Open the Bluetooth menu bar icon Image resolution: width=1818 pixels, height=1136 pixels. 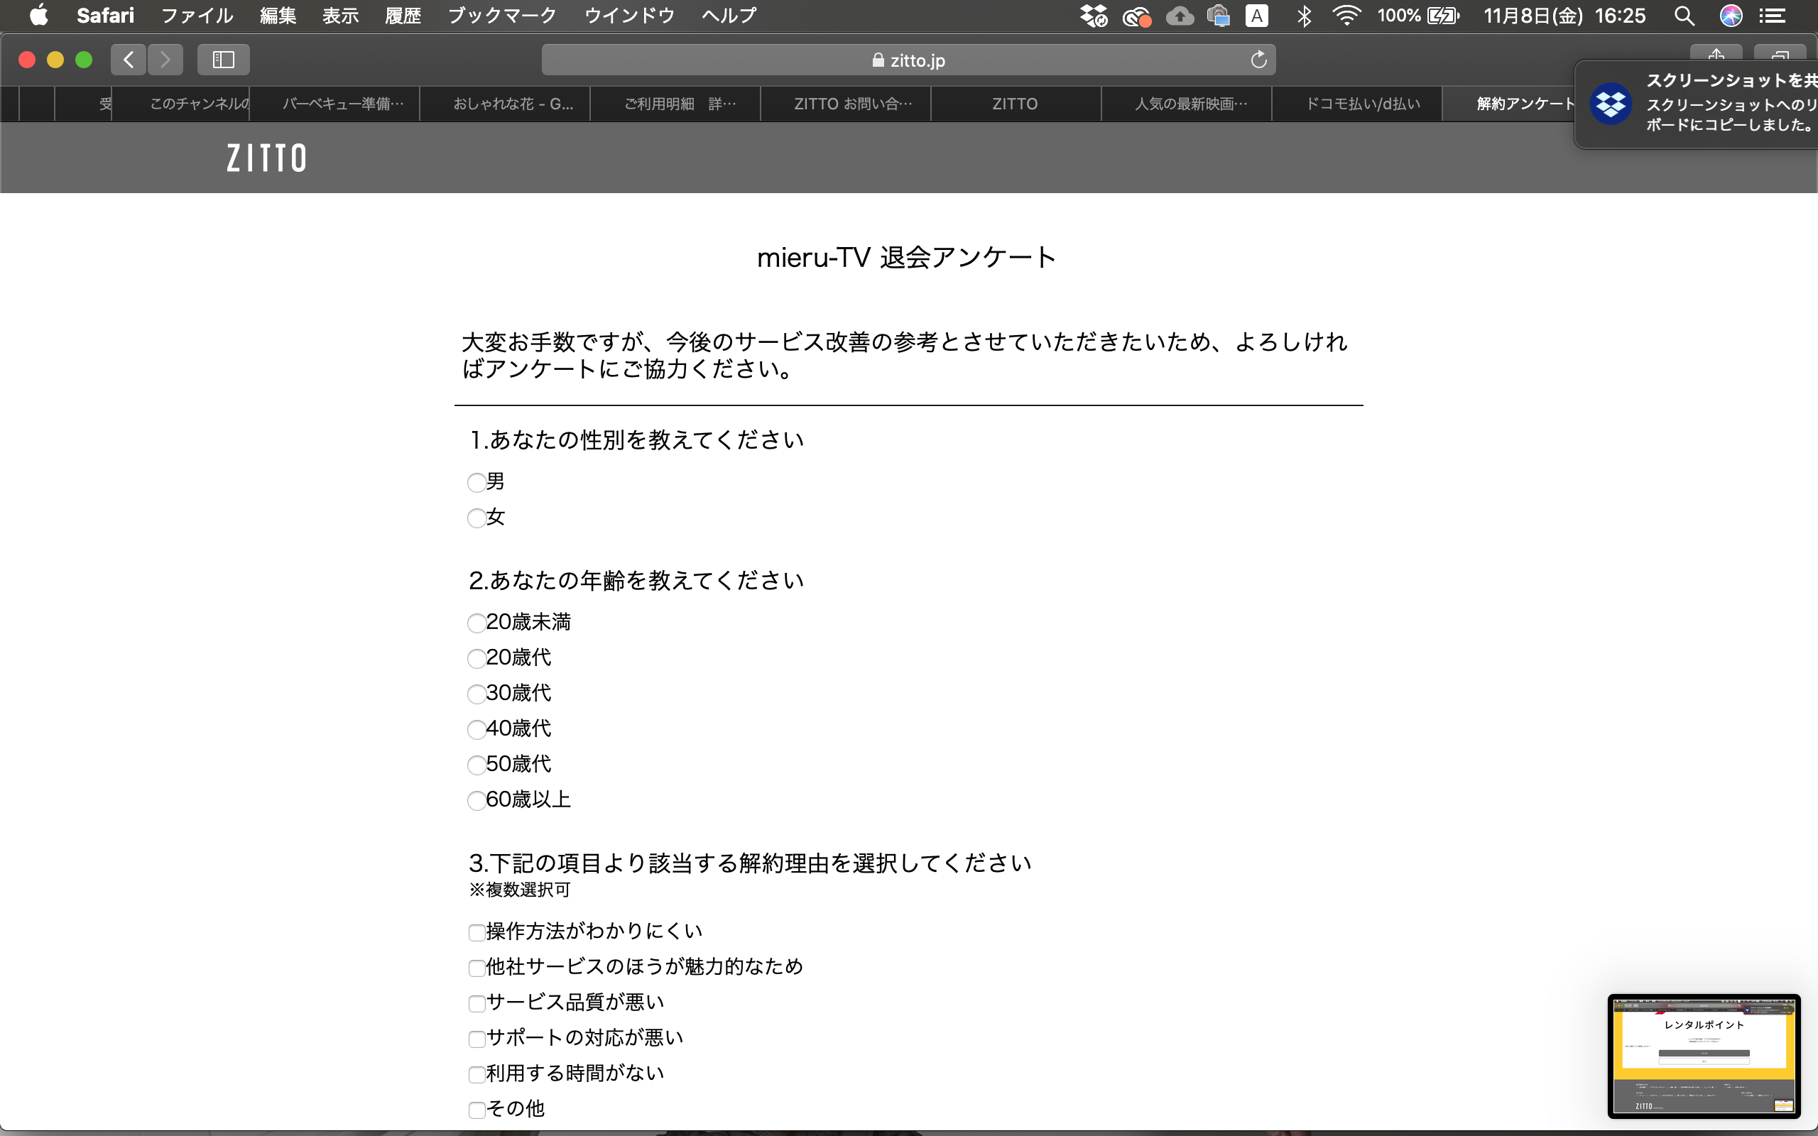point(1304,16)
